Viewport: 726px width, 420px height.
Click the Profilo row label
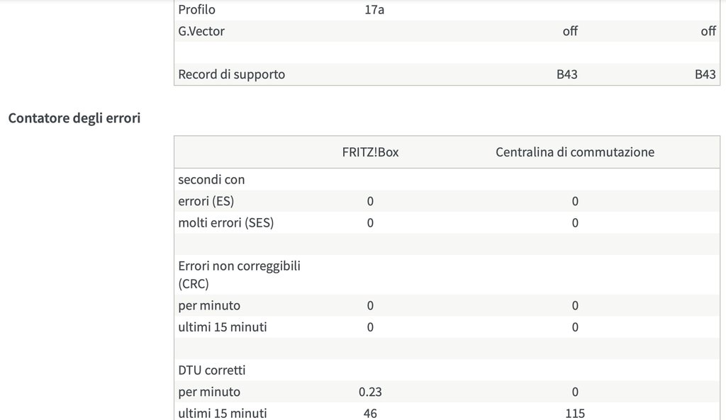tap(196, 10)
